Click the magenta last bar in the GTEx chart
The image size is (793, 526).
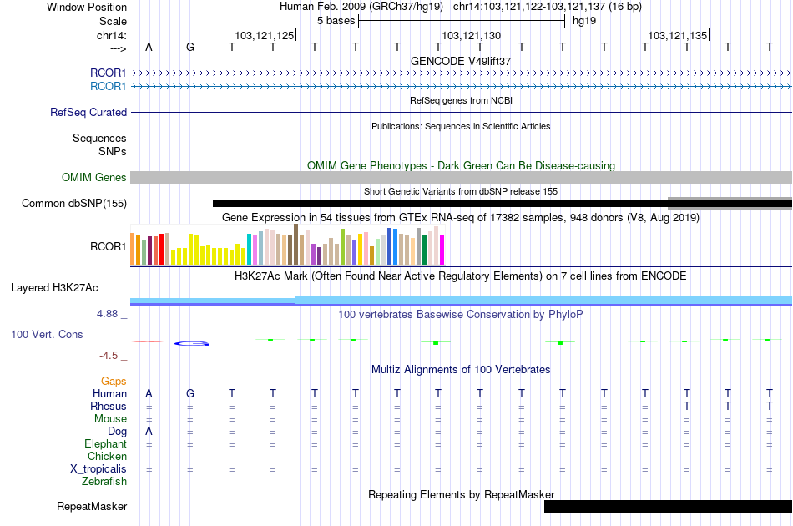tap(442, 250)
